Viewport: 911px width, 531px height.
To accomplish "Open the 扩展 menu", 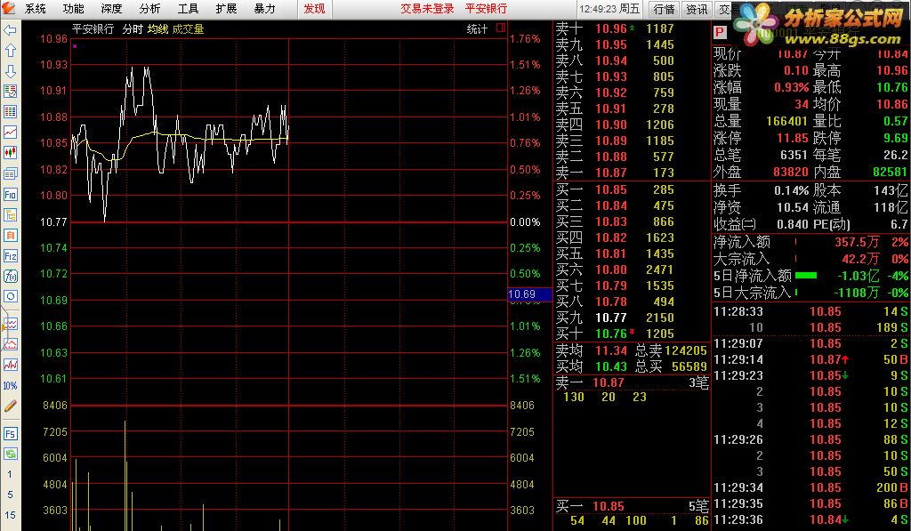I will click(x=226, y=9).
